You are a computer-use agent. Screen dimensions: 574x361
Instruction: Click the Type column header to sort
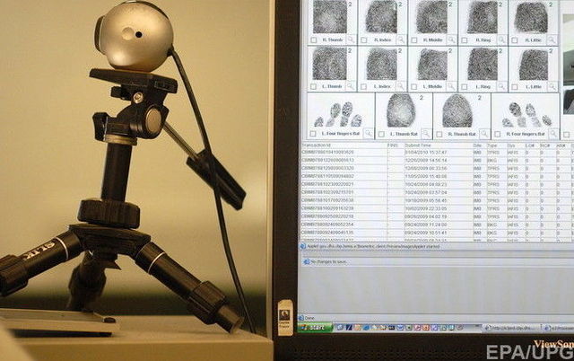[x=491, y=145]
